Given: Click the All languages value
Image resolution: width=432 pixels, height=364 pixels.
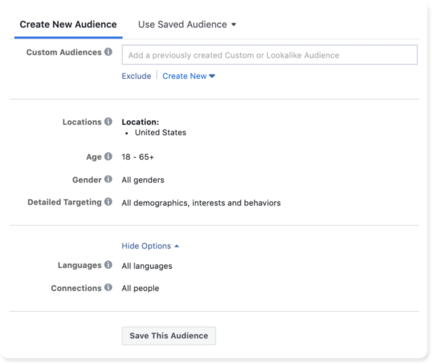Looking at the screenshot, I should pyautogui.click(x=147, y=266).
